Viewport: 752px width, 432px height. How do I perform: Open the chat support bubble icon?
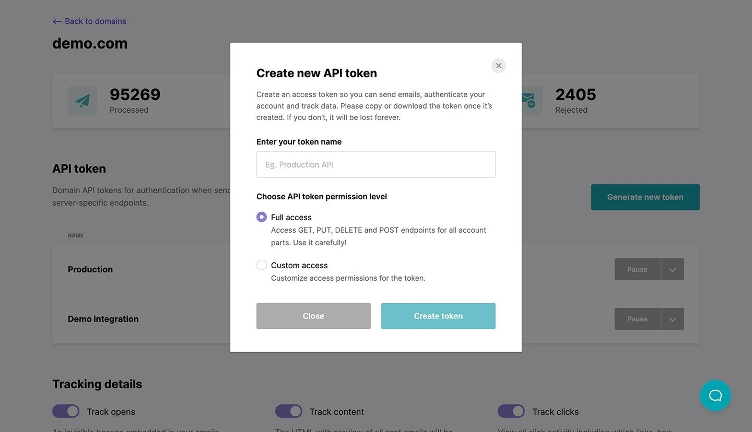point(715,395)
